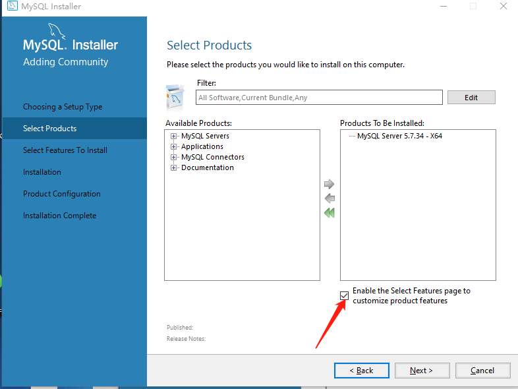Open Select Features To Install step
The image size is (518, 389).
65,150
